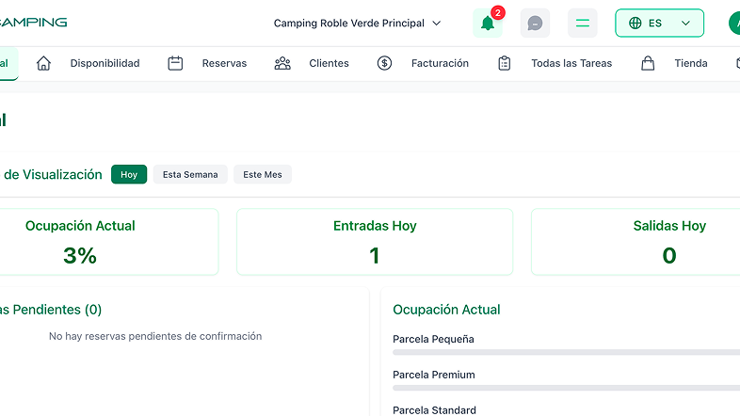Viewport: 740px width, 416px height.
Task: Click the Ocupación Actual panel heading
Action: (446, 310)
